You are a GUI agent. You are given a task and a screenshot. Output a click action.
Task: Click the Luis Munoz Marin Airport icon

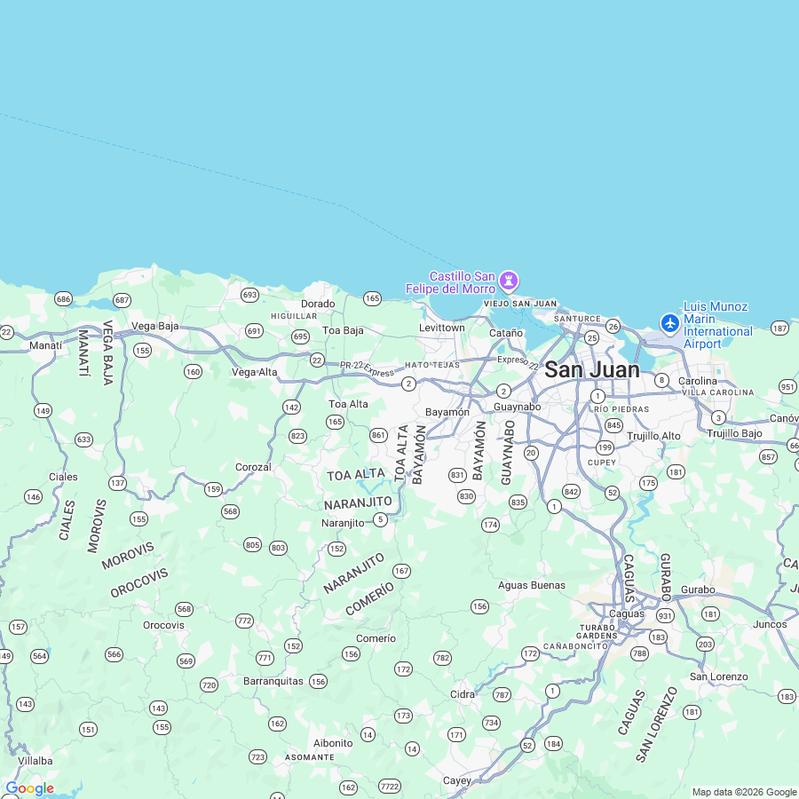[x=669, y=323]
